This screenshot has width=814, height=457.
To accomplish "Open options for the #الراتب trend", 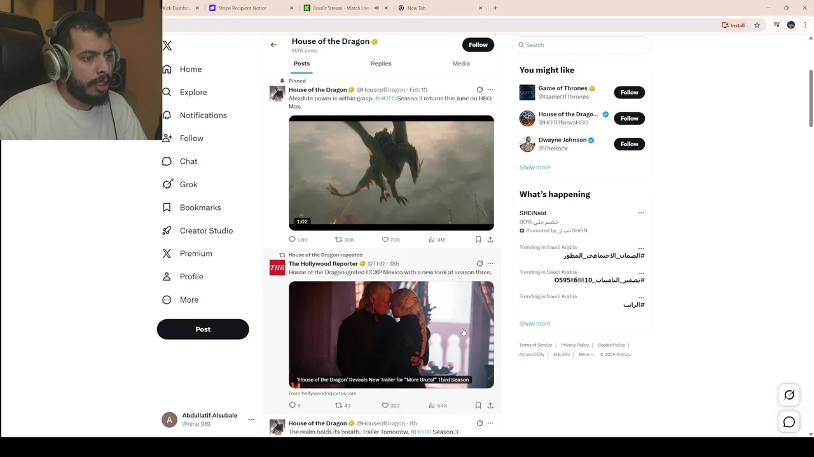I will point(641,297).
